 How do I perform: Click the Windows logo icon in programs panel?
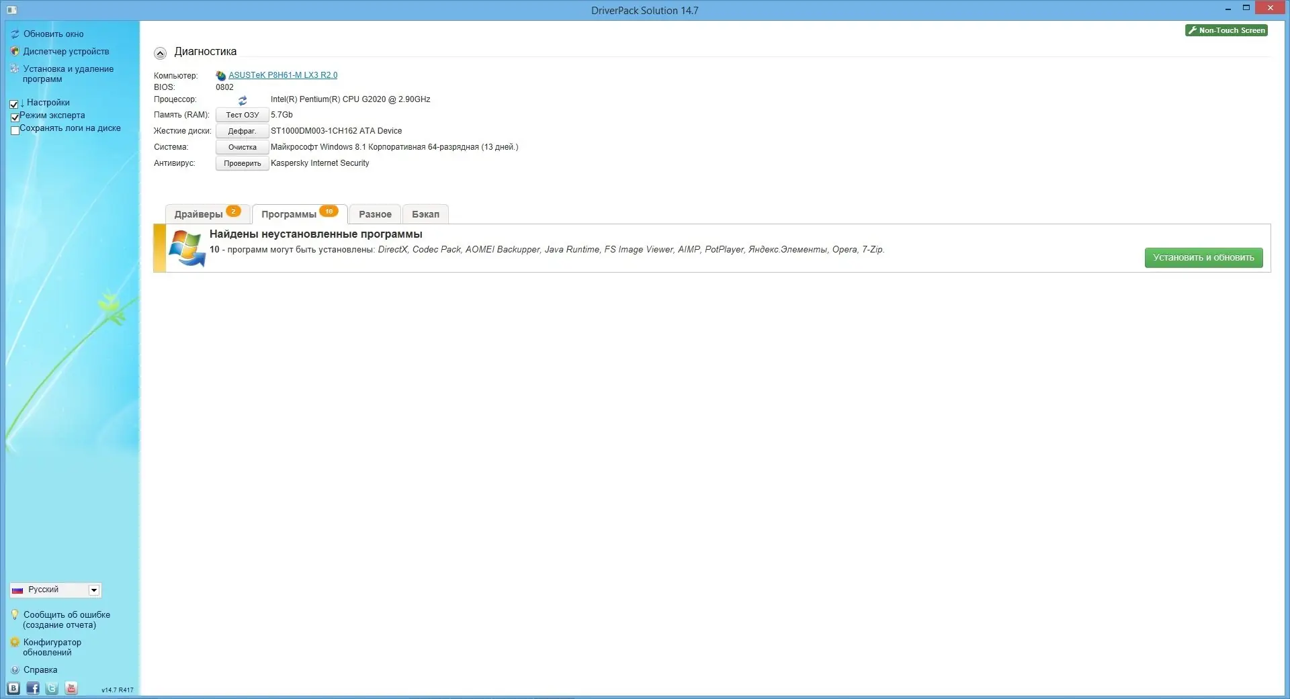pyautogui.click(x=187, y=248)
